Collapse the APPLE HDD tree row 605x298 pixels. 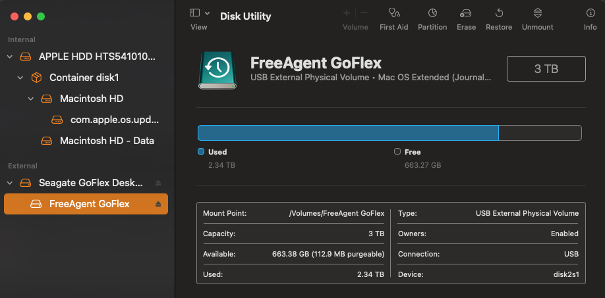click(10, 57)
